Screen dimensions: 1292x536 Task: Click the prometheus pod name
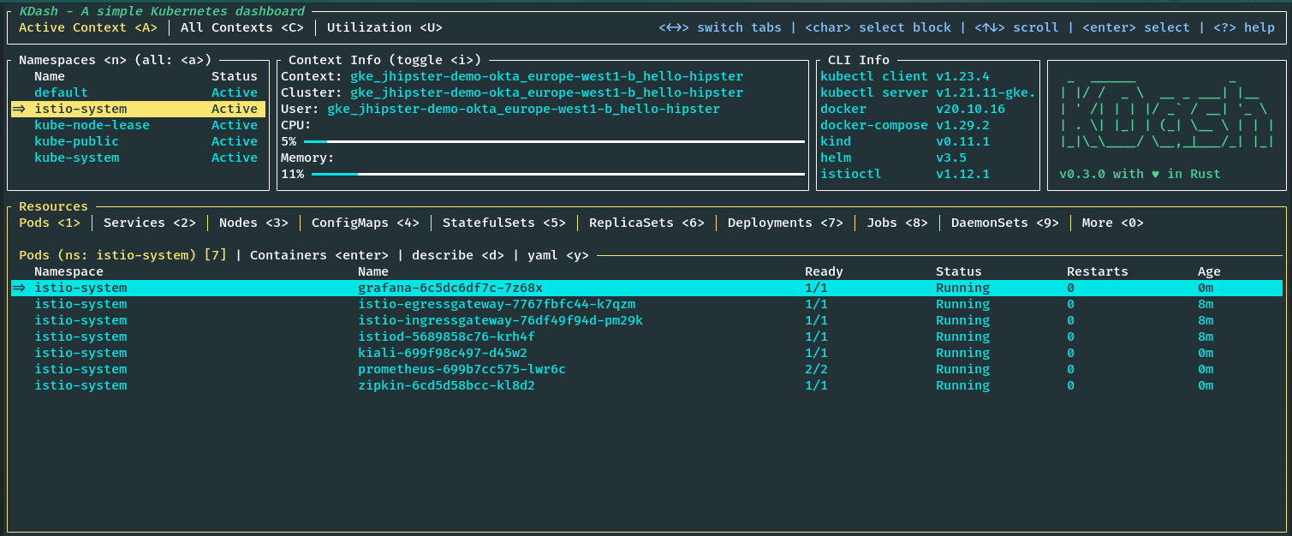point(461,369)
